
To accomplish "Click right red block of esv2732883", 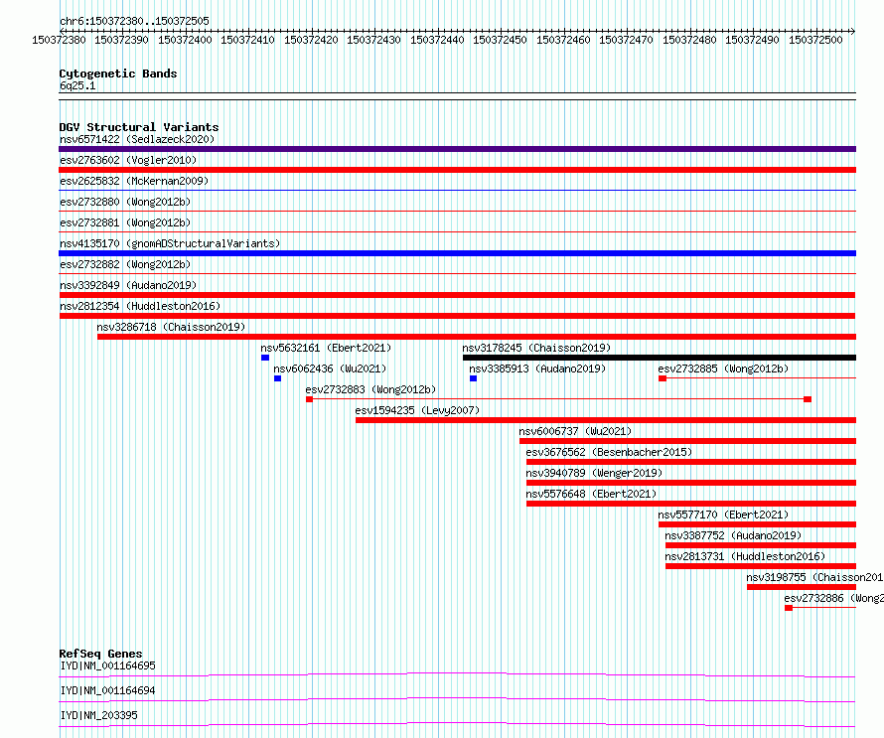I will point(808,399).
